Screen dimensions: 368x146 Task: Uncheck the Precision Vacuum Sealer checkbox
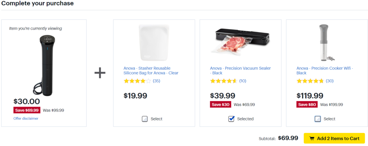pyautogui.click(x=231, y=119)
